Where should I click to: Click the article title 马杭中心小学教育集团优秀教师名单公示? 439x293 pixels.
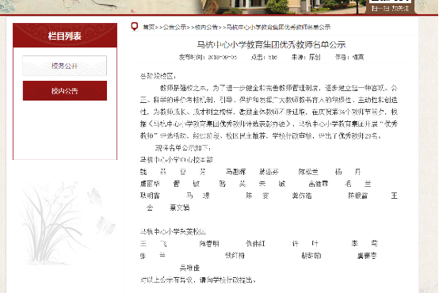point(271,45)
